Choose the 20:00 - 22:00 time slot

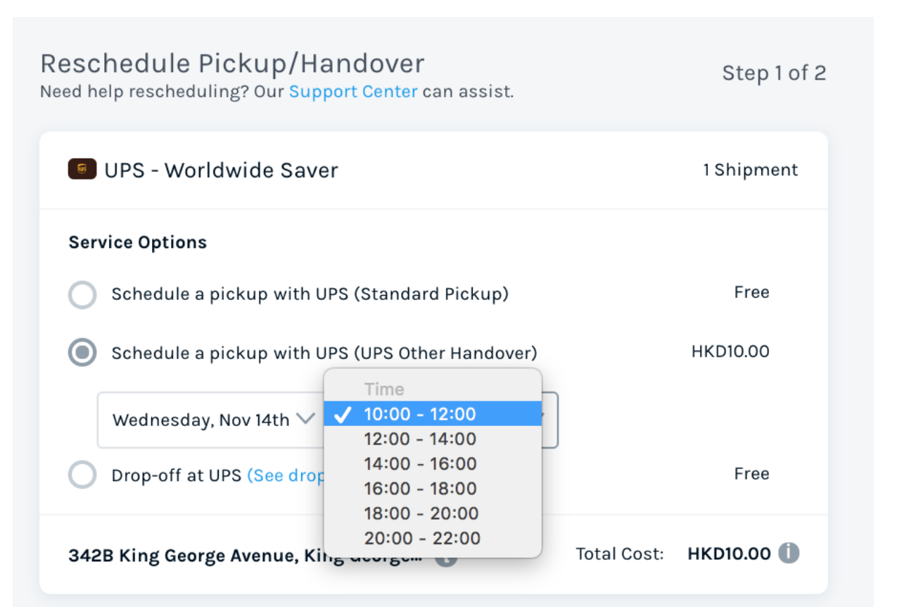pyautogui.click(x=433, y=538)
